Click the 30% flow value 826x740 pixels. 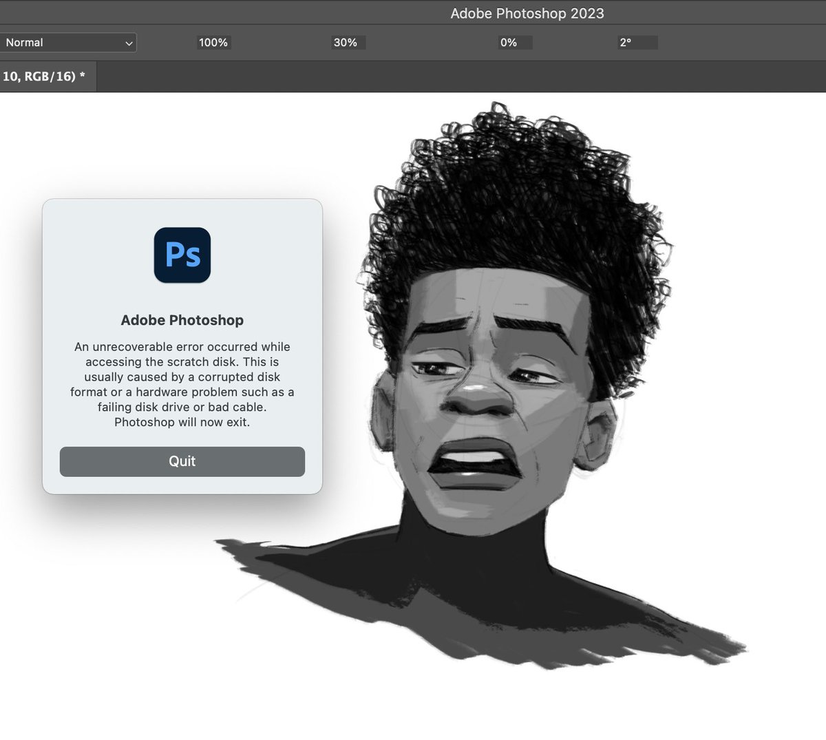pos(347,42)
